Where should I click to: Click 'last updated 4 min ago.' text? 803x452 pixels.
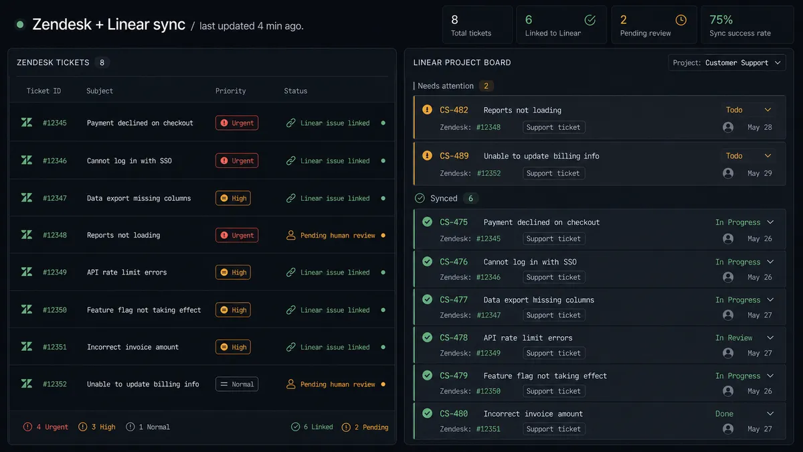click(252, 26)
